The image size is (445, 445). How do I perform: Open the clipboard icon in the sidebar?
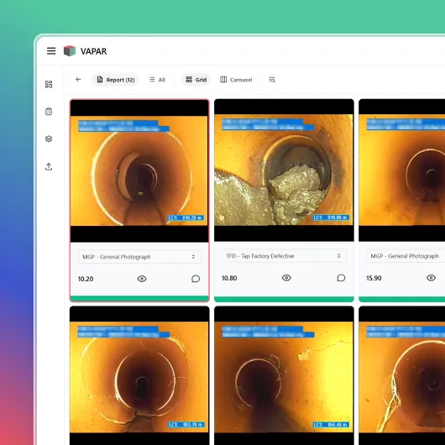pos(49,111)
